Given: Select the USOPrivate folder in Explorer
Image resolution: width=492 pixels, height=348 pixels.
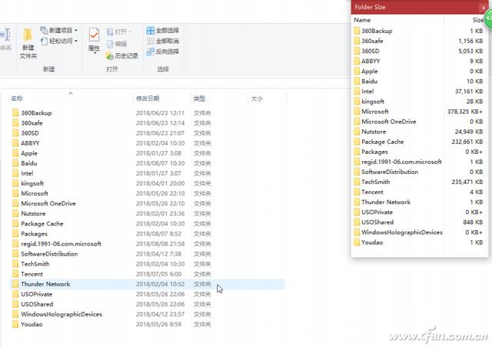Looking at the screenshot, I should click(x=32, y=294).
